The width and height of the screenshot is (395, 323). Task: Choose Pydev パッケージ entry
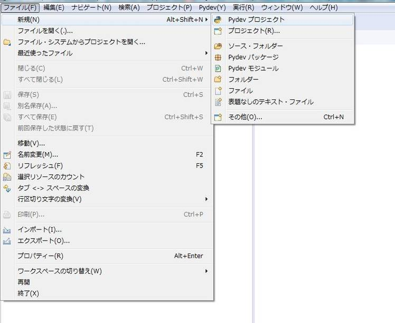pyautogui.click(x=283, y=58)
